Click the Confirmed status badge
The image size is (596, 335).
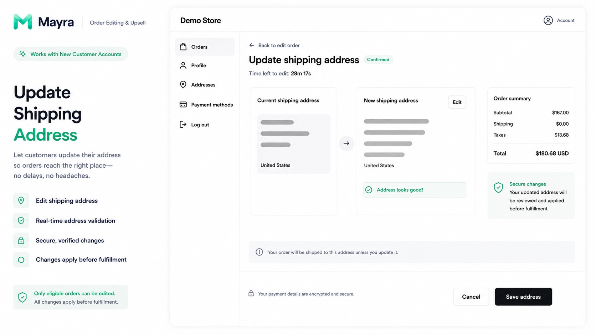point(378,59)
